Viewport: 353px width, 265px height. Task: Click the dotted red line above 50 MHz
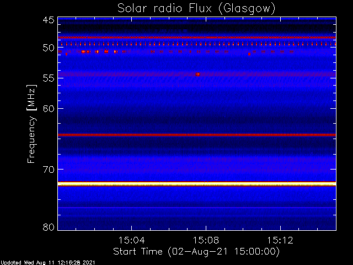tap(197, 44)
